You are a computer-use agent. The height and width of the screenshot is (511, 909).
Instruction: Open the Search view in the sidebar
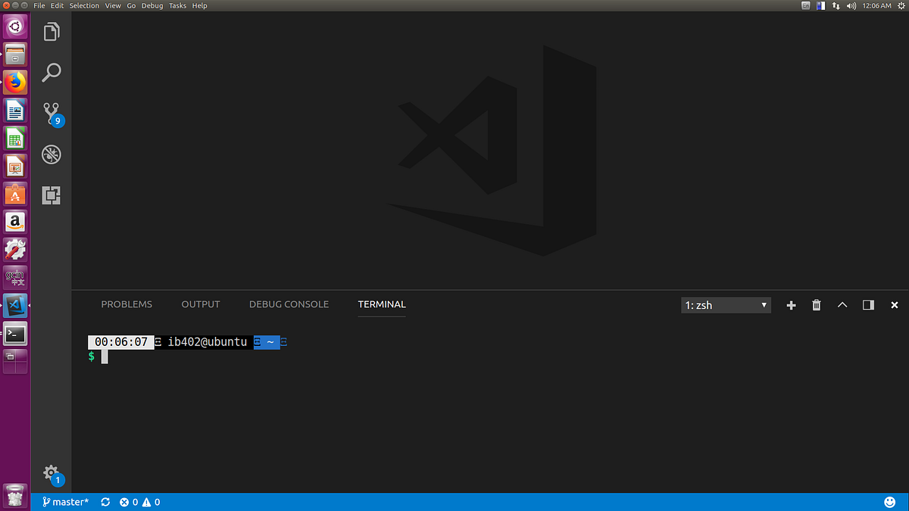coord(51,72)
